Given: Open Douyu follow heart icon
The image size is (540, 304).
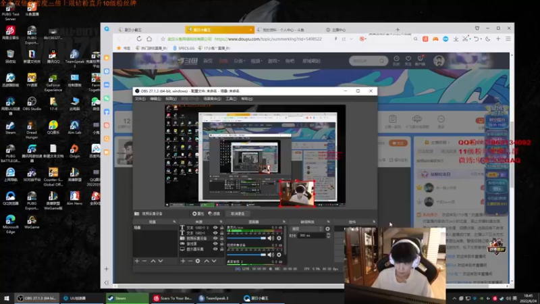Looking at the screenshot, I should coord(408,60).
